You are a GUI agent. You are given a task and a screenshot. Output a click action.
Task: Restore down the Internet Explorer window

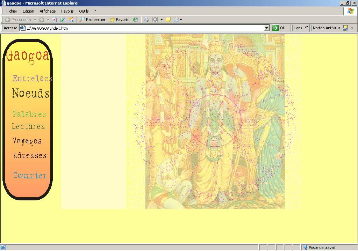point(348,3)
